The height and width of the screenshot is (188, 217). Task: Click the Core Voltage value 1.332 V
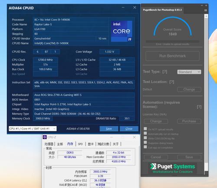pyautogui.click(x=109, y=51)
